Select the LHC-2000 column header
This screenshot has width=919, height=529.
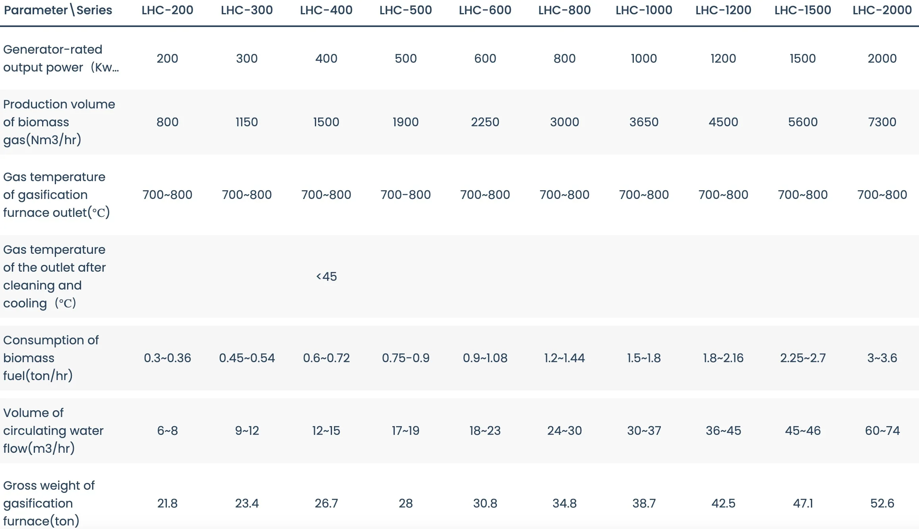[882, 10]
